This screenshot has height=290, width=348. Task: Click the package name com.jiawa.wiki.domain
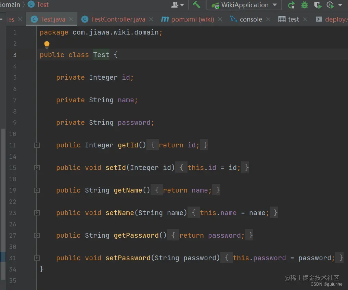pos(116,32)
